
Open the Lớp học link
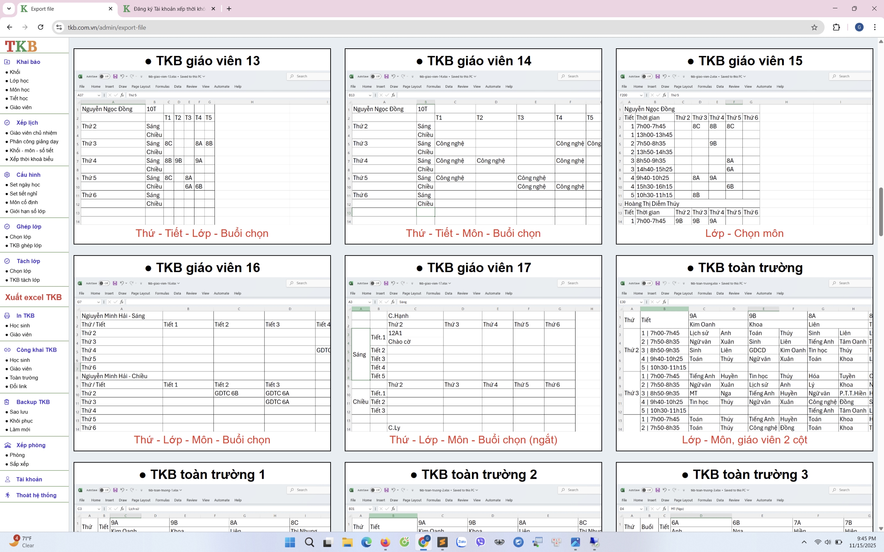click(19, 81)
